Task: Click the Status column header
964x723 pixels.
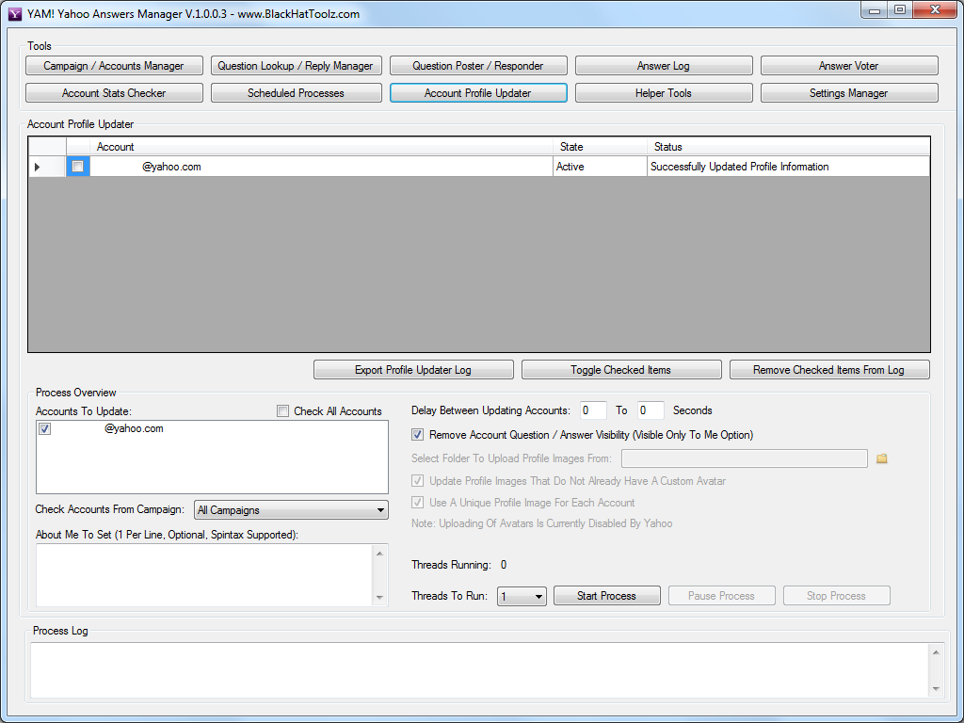Action: (788, 146)
